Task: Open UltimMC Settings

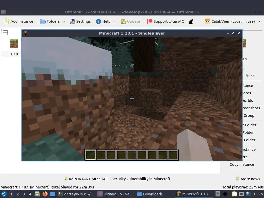Action: pos(80,21)
